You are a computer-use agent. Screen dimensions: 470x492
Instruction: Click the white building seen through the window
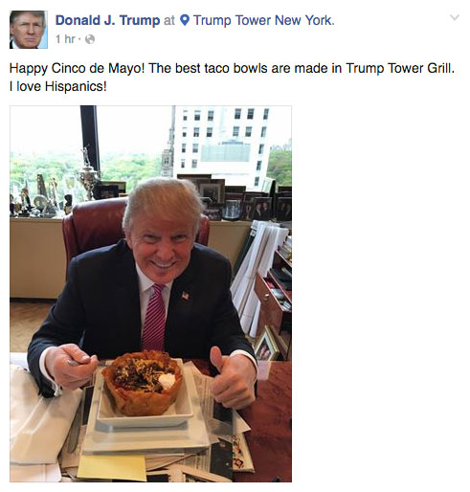(222, 145)
